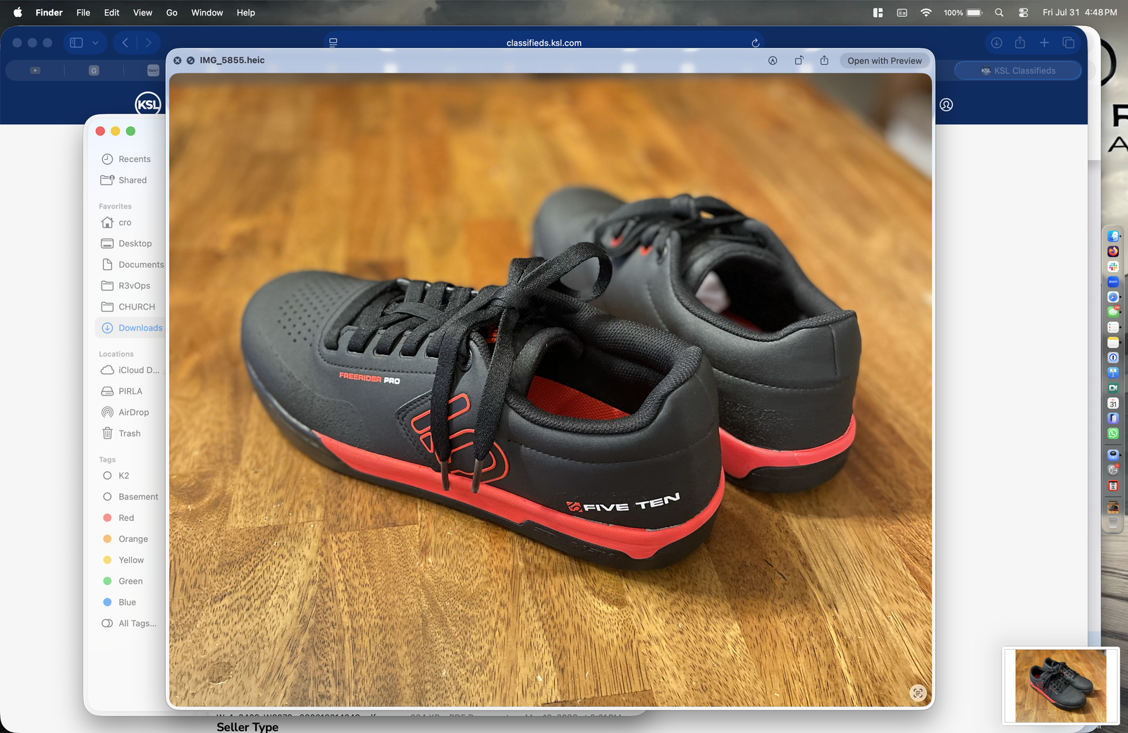Screen dimensions: 1128x733
Task: Open the Go menu
Action: (171, 13)
